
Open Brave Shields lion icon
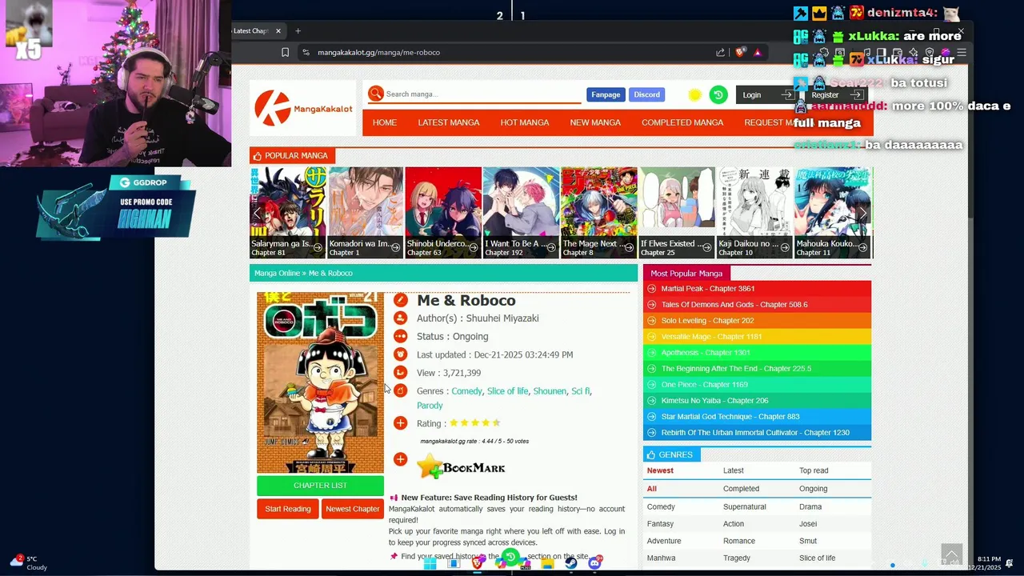[740, 52]
